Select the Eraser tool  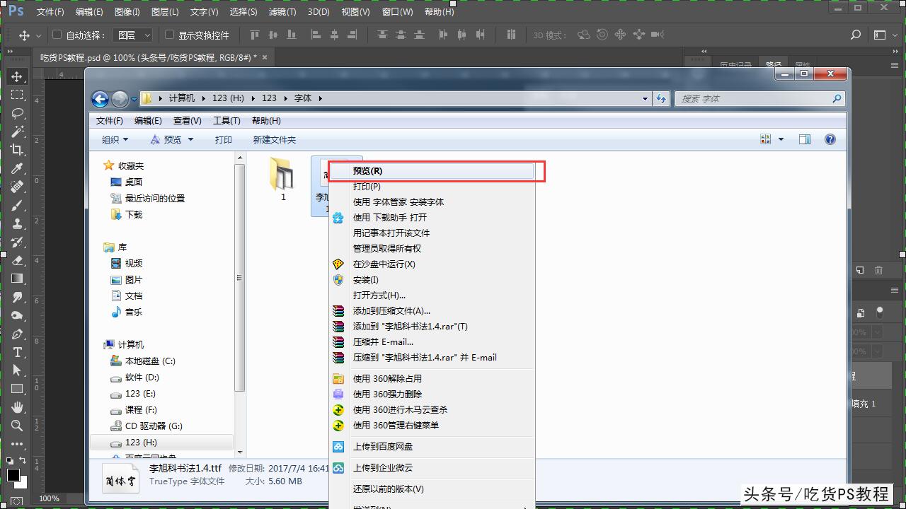click(x=17, y=260)
